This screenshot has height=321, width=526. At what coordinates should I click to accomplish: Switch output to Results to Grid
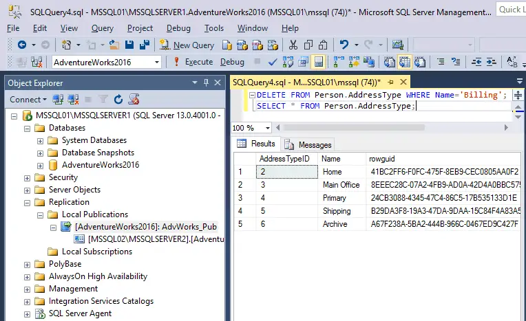tap(405, 62)
